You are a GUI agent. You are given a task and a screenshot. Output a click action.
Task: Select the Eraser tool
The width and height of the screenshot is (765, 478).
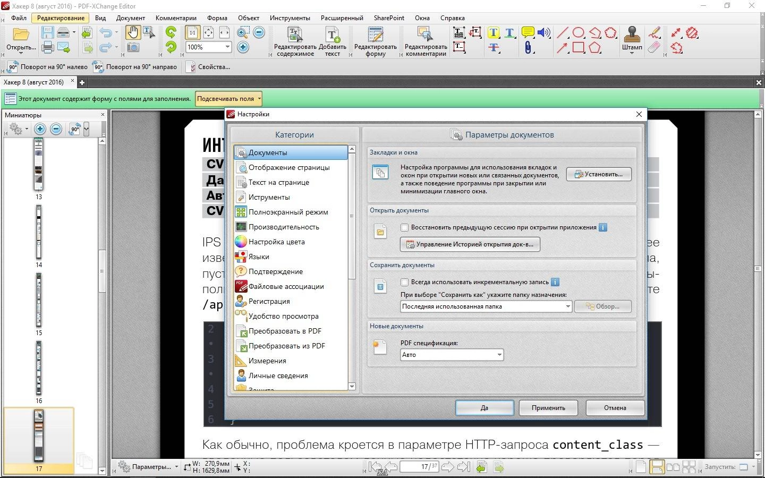(654, 48)
